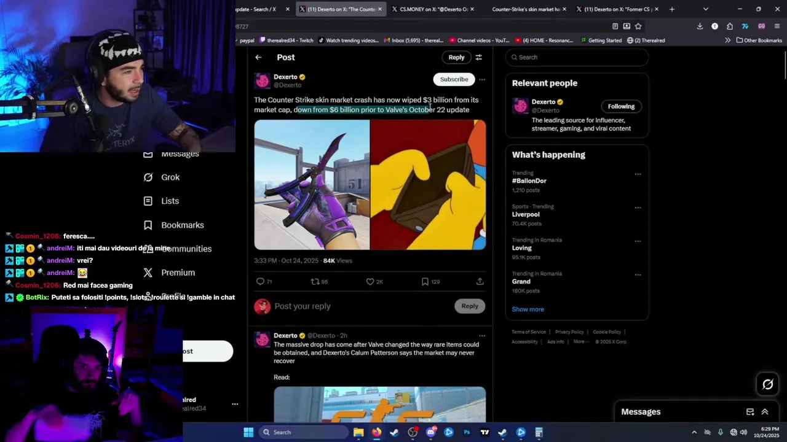Open Photoshop from the taskbar

467,432
